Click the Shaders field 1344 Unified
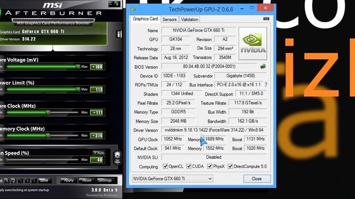355x199 pixels. pos(182,93)
